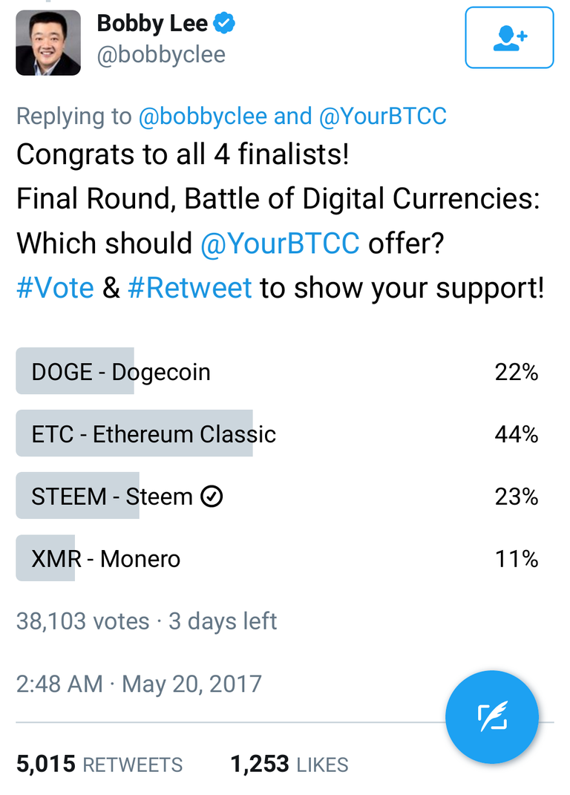Tap the follow user icon button

[509, 38]
